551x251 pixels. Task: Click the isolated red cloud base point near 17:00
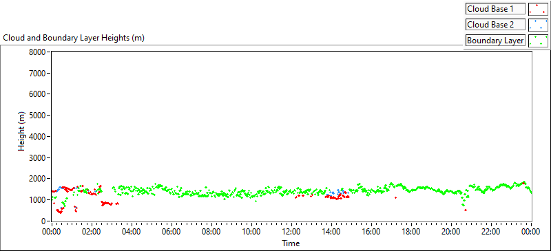[395, 197]
